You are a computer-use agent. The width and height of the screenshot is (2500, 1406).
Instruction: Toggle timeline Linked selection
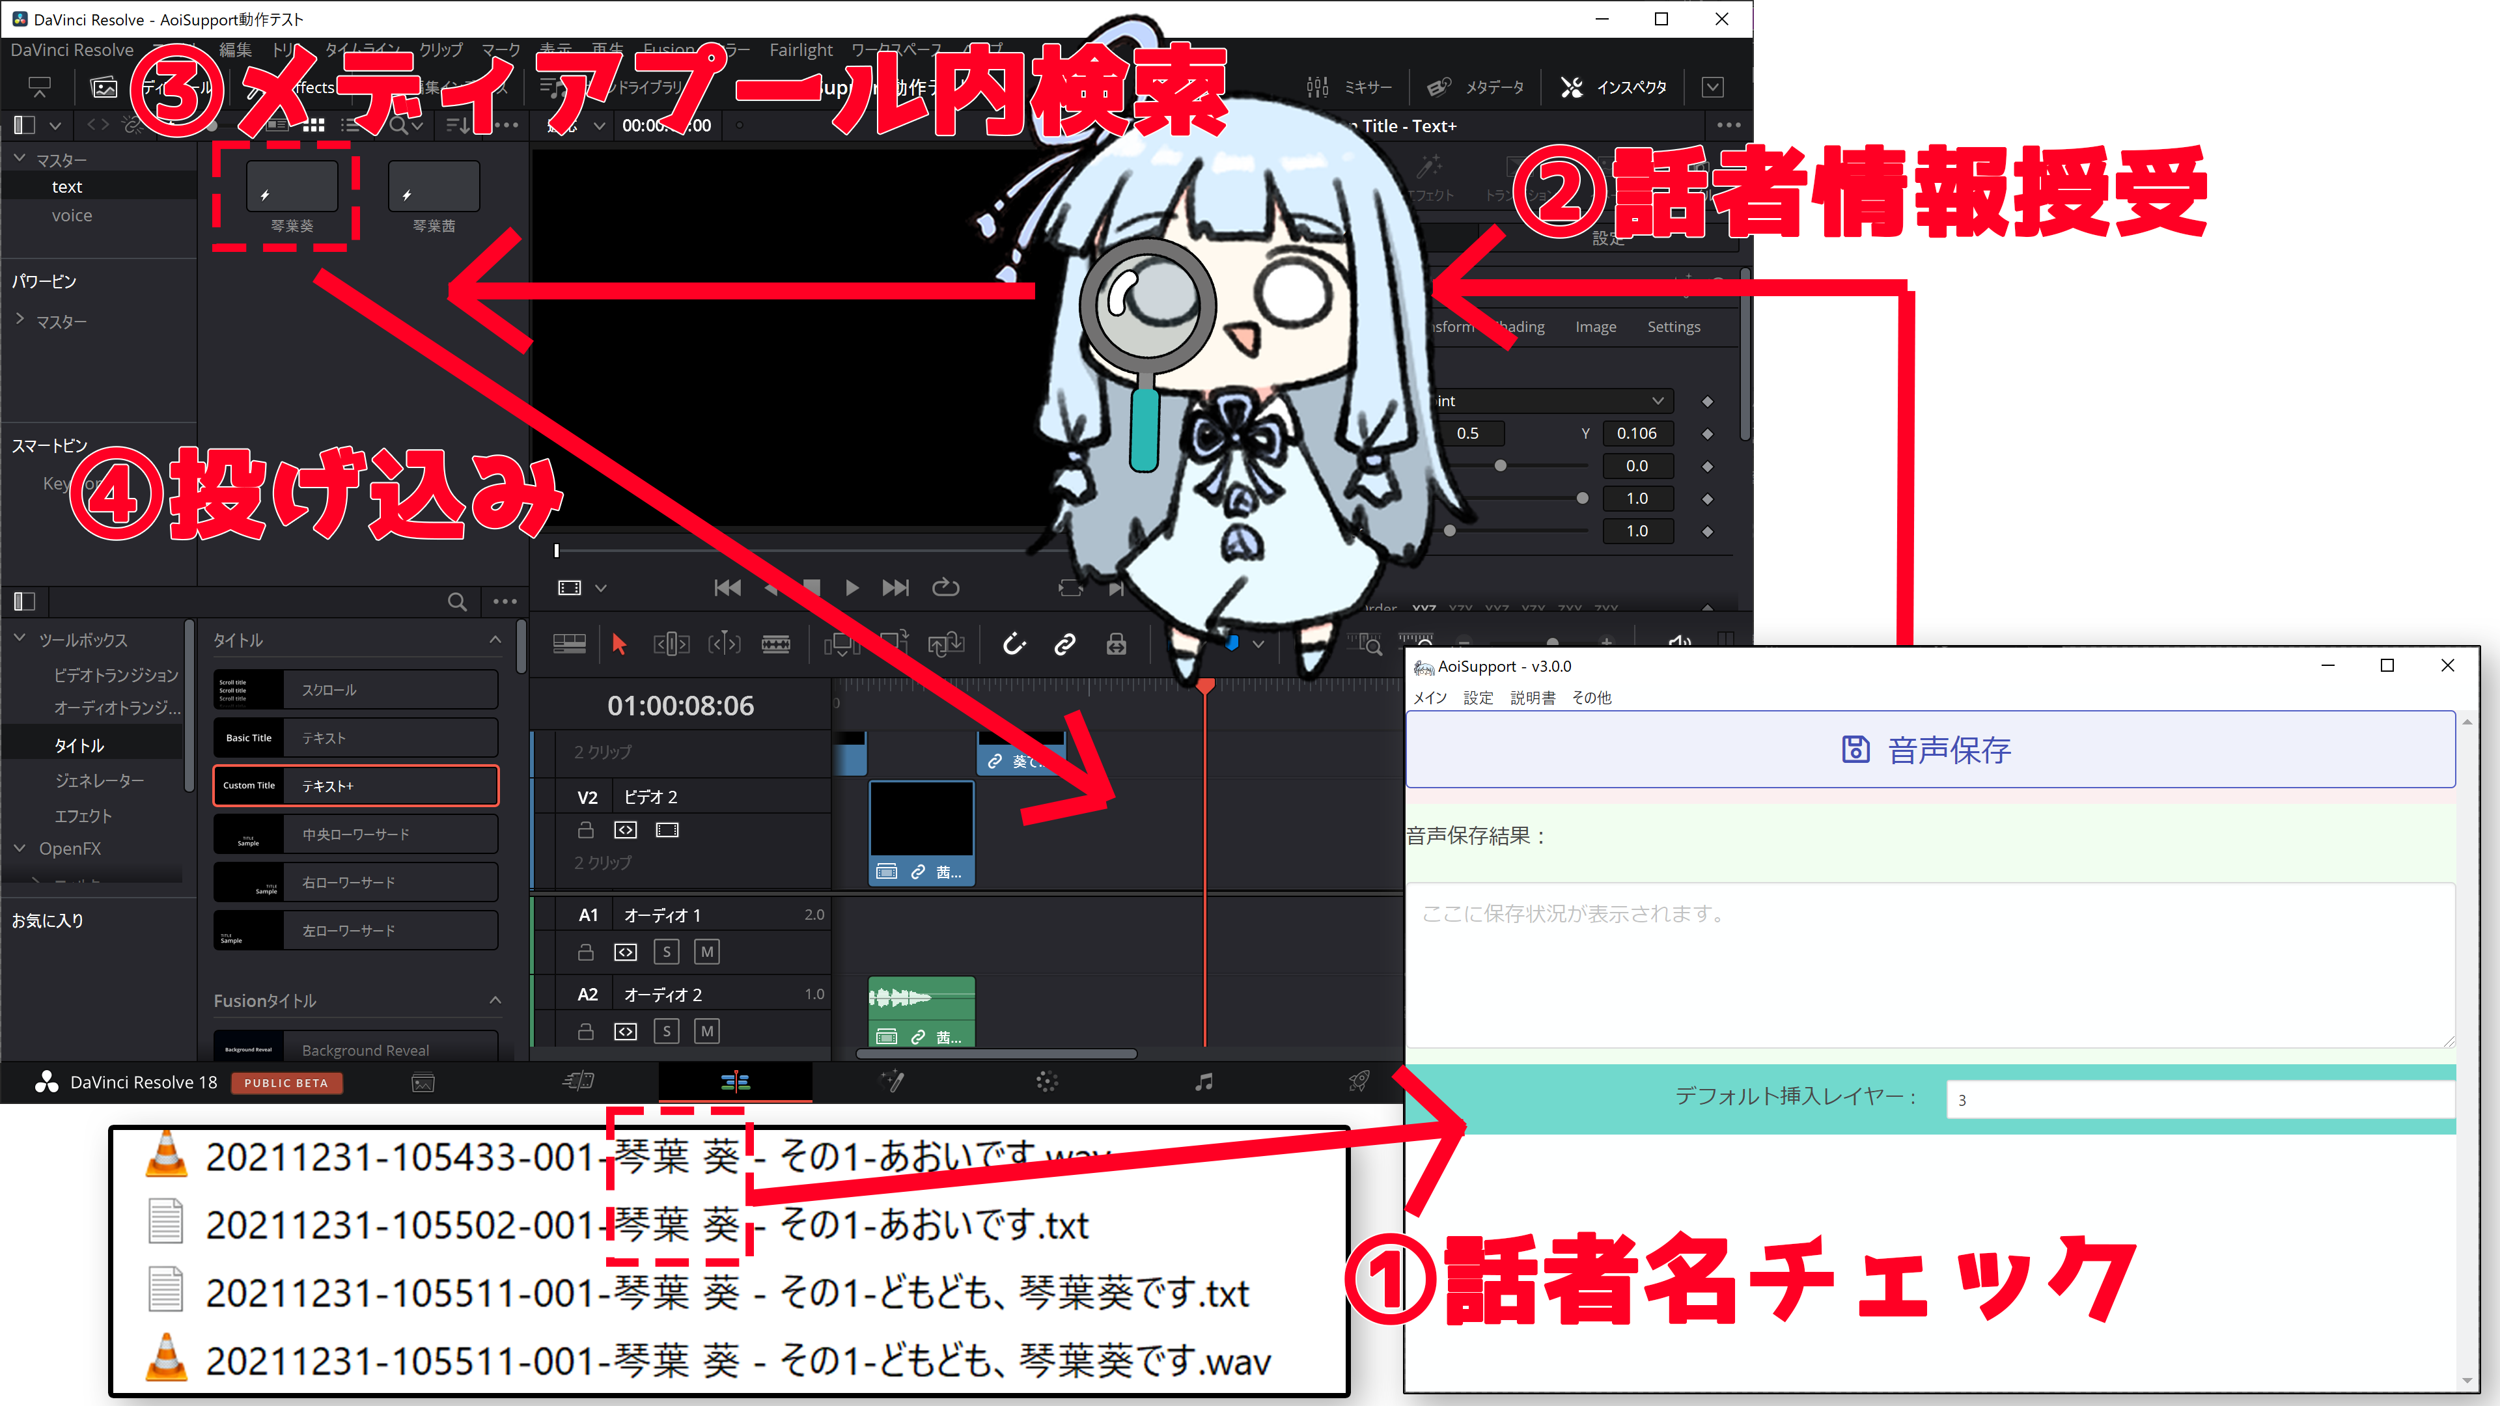point(1064,643)
